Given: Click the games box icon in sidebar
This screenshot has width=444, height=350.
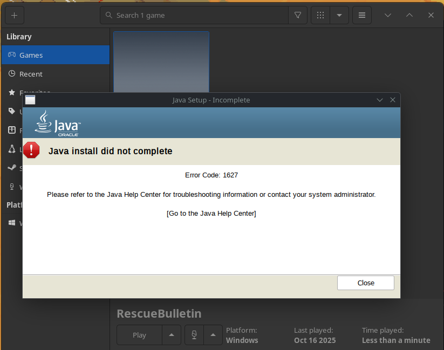Looking at the screenshot, I should pos(12,131).
